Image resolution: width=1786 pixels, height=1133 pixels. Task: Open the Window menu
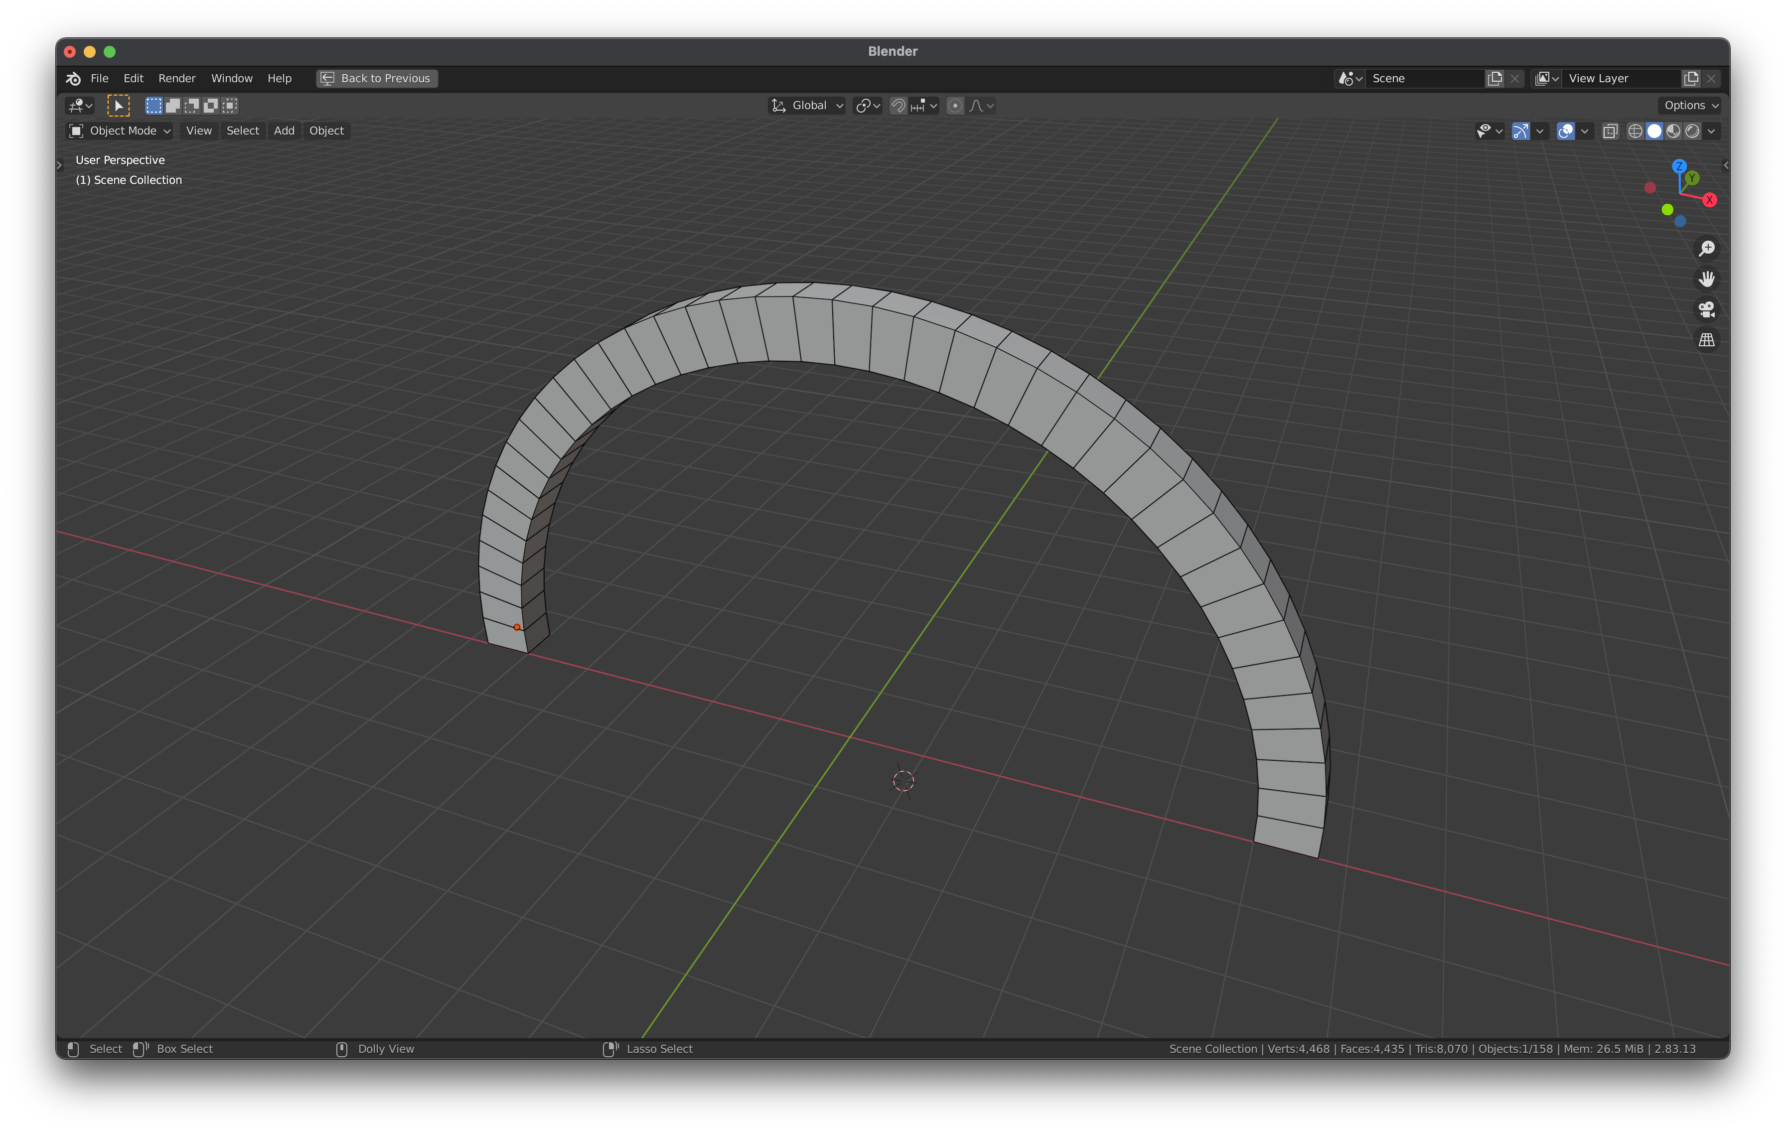click(x=231, y=79)
